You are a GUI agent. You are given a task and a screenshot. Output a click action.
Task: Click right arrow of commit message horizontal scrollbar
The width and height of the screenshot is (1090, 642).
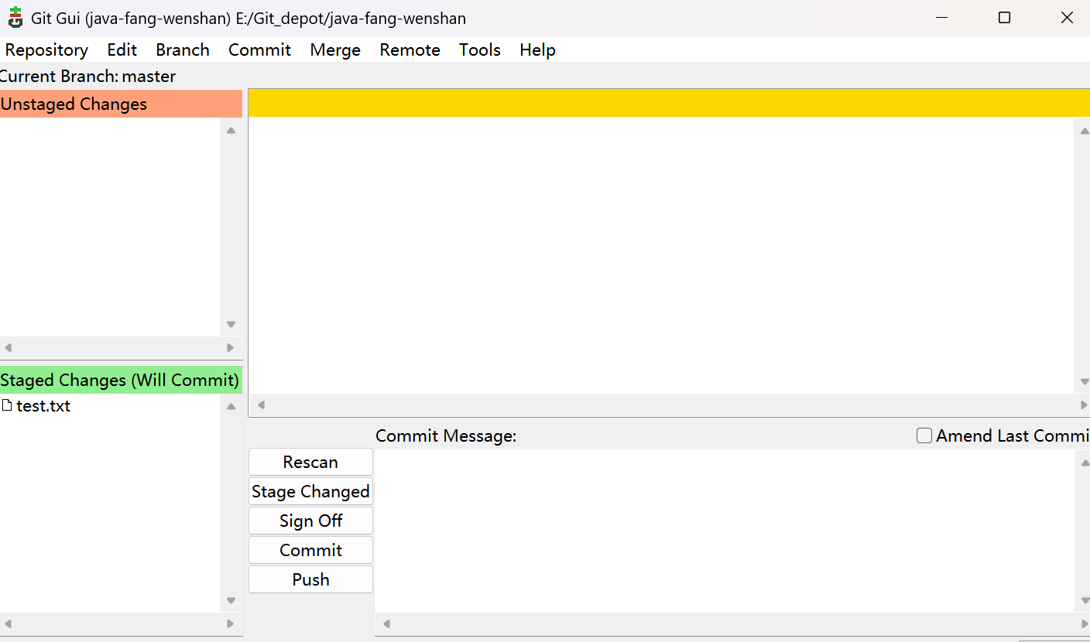click(x=1084, y=623)
